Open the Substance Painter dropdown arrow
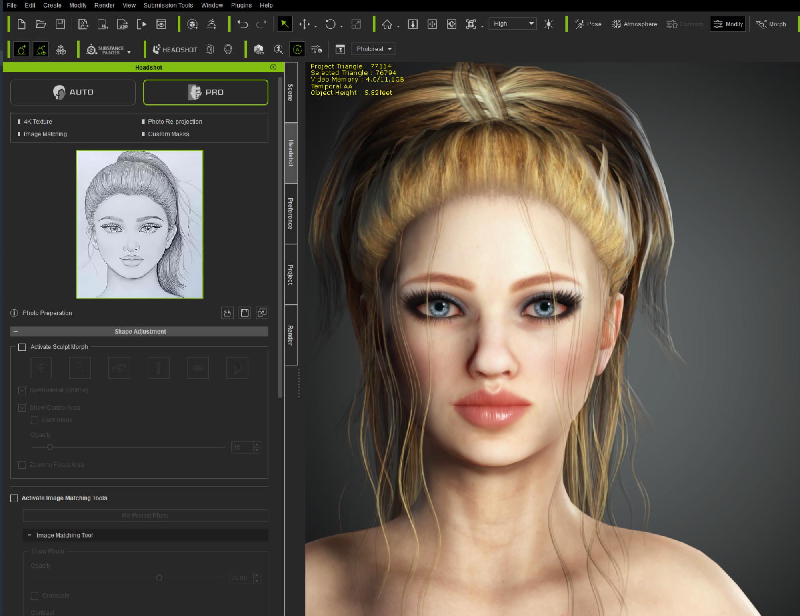 pyautogui.click(x=129, y=52)
